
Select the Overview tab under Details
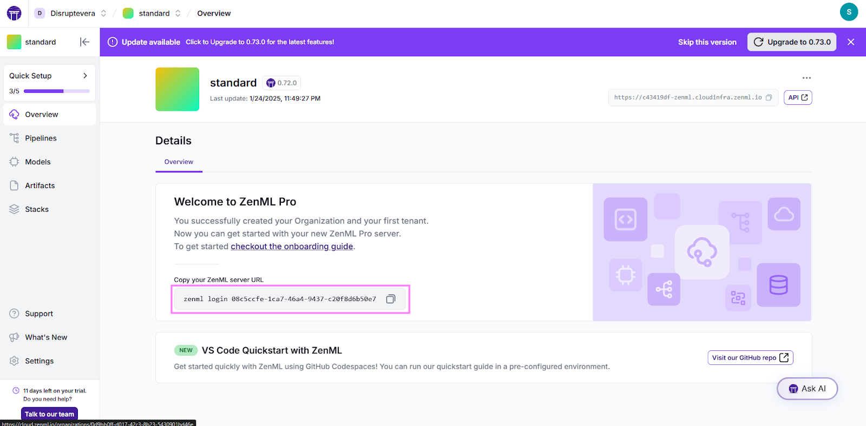click(x=179, y=162)
